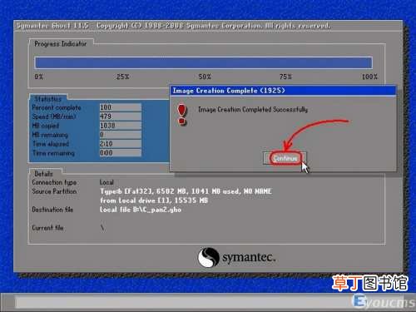Select the Time elapsed value field
This screenshot has width=416, height=312.
coord(121,144)
